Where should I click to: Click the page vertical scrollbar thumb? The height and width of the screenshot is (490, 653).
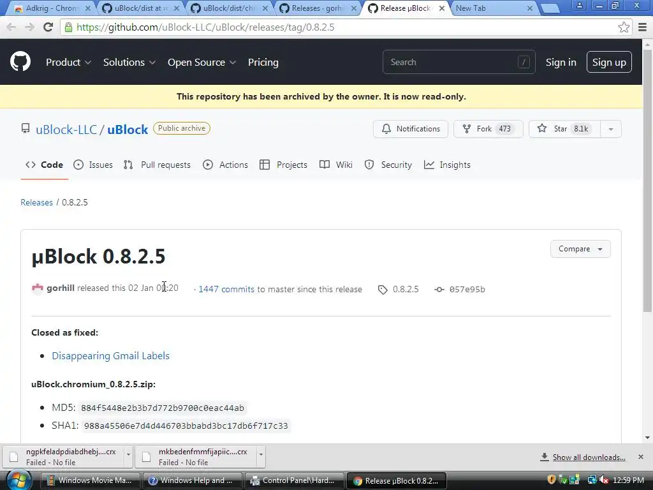[647, 179]
